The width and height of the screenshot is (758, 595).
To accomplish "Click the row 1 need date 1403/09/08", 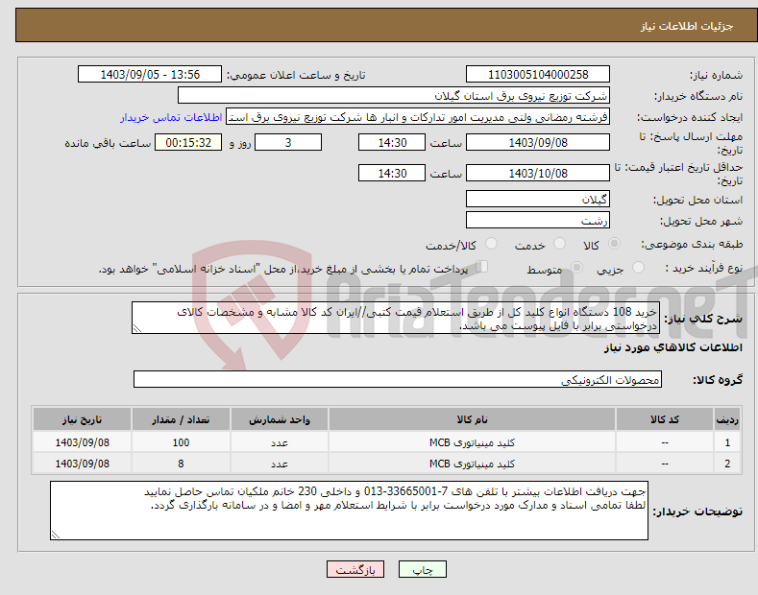I will 83,442.
